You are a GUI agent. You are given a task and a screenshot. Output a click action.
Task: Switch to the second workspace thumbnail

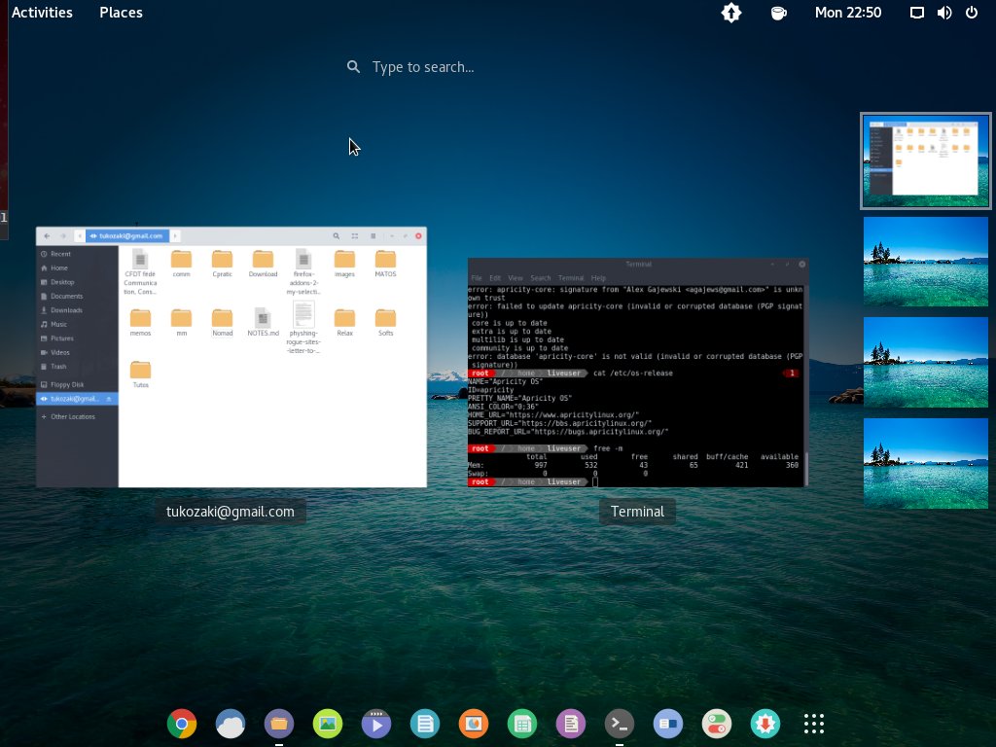[x=925, y=261]
